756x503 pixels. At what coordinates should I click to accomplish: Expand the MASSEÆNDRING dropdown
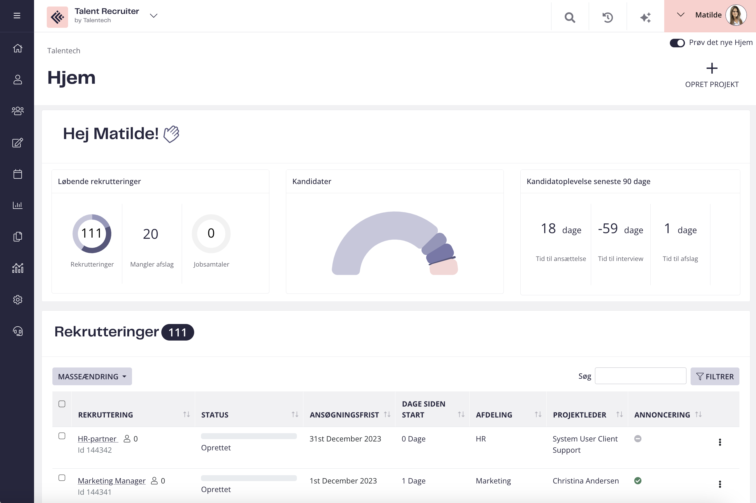click(x=92, y=376)
